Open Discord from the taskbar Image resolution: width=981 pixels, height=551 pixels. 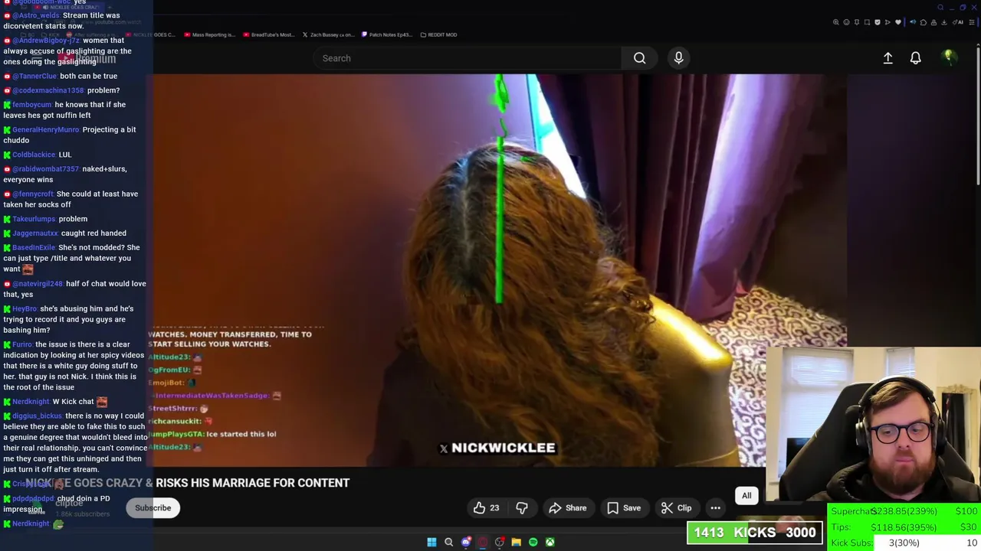click(466, 542)
